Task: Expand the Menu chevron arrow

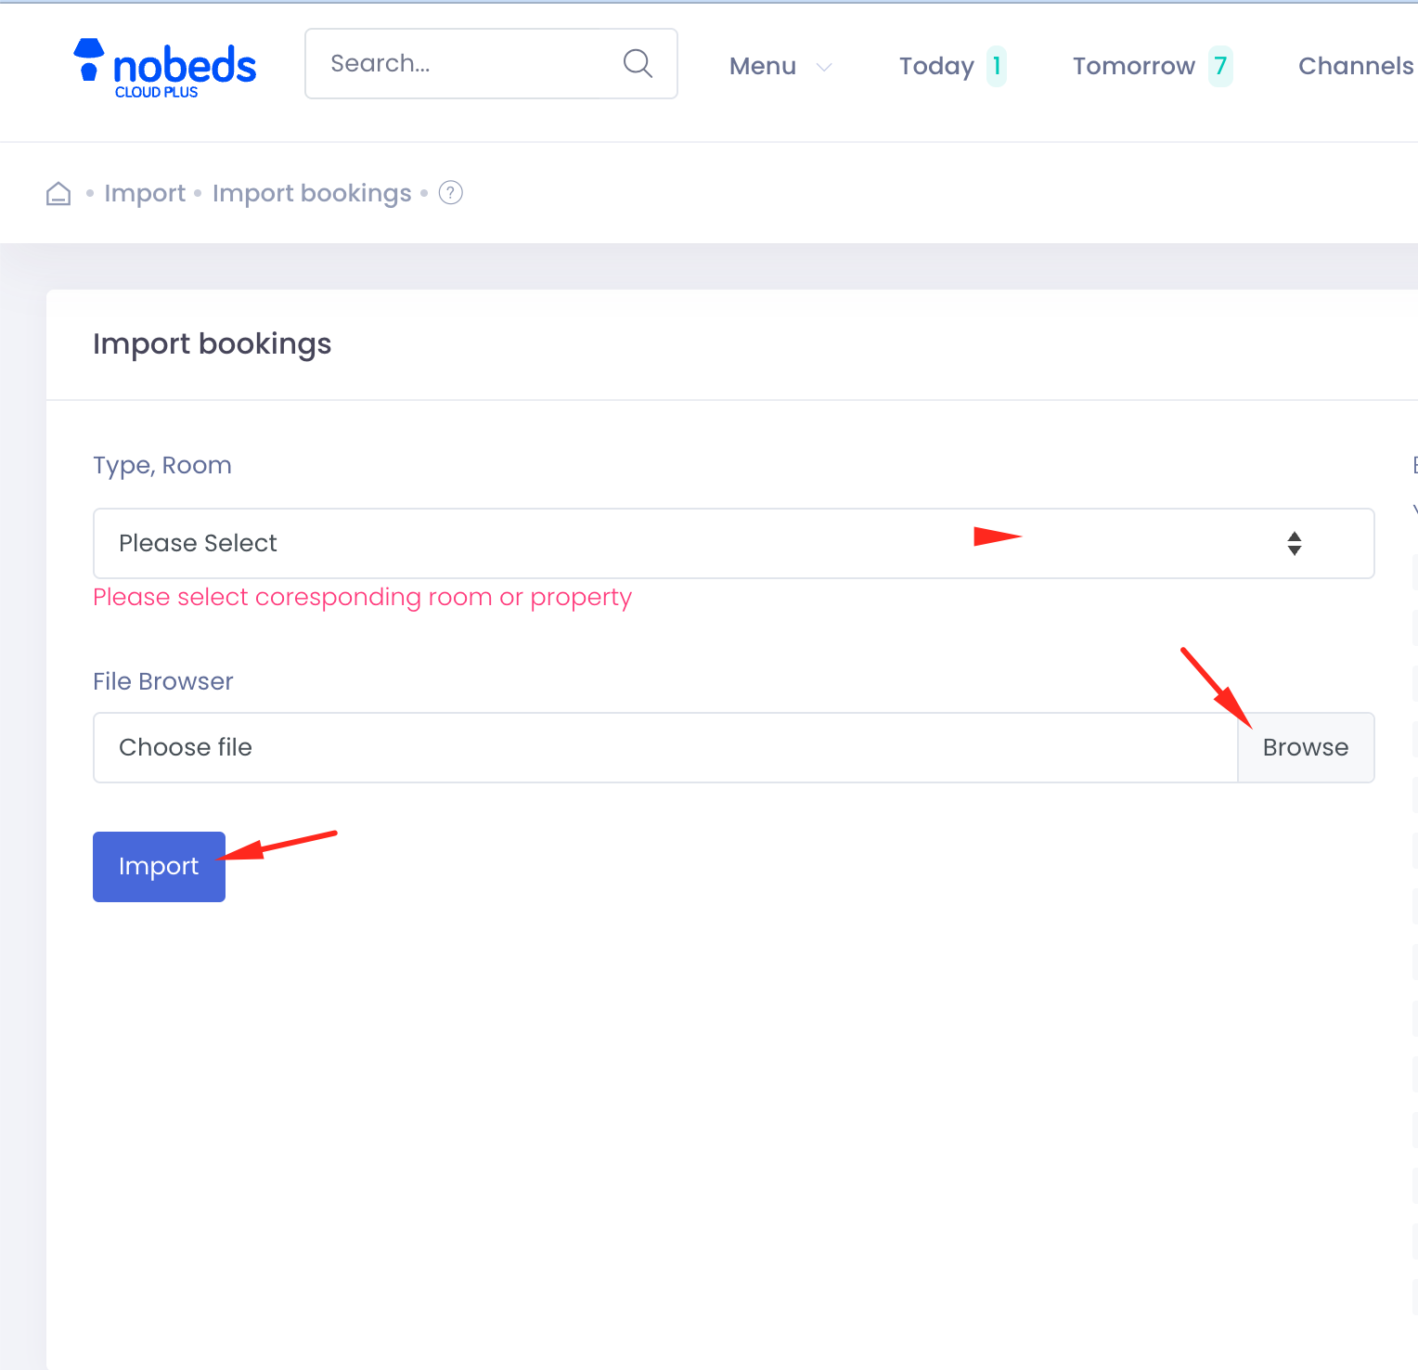Action: click(824, 67)
